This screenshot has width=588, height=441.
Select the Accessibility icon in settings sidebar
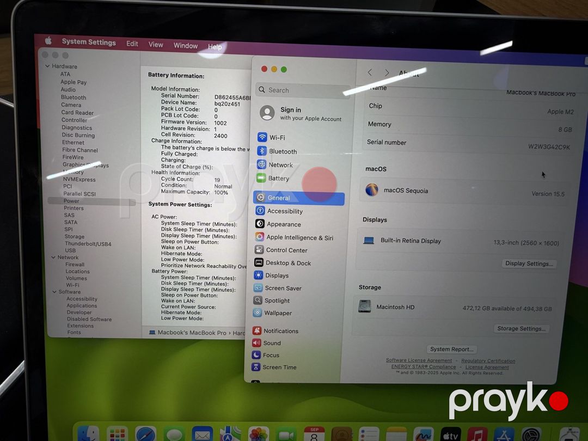coord(260,211)
